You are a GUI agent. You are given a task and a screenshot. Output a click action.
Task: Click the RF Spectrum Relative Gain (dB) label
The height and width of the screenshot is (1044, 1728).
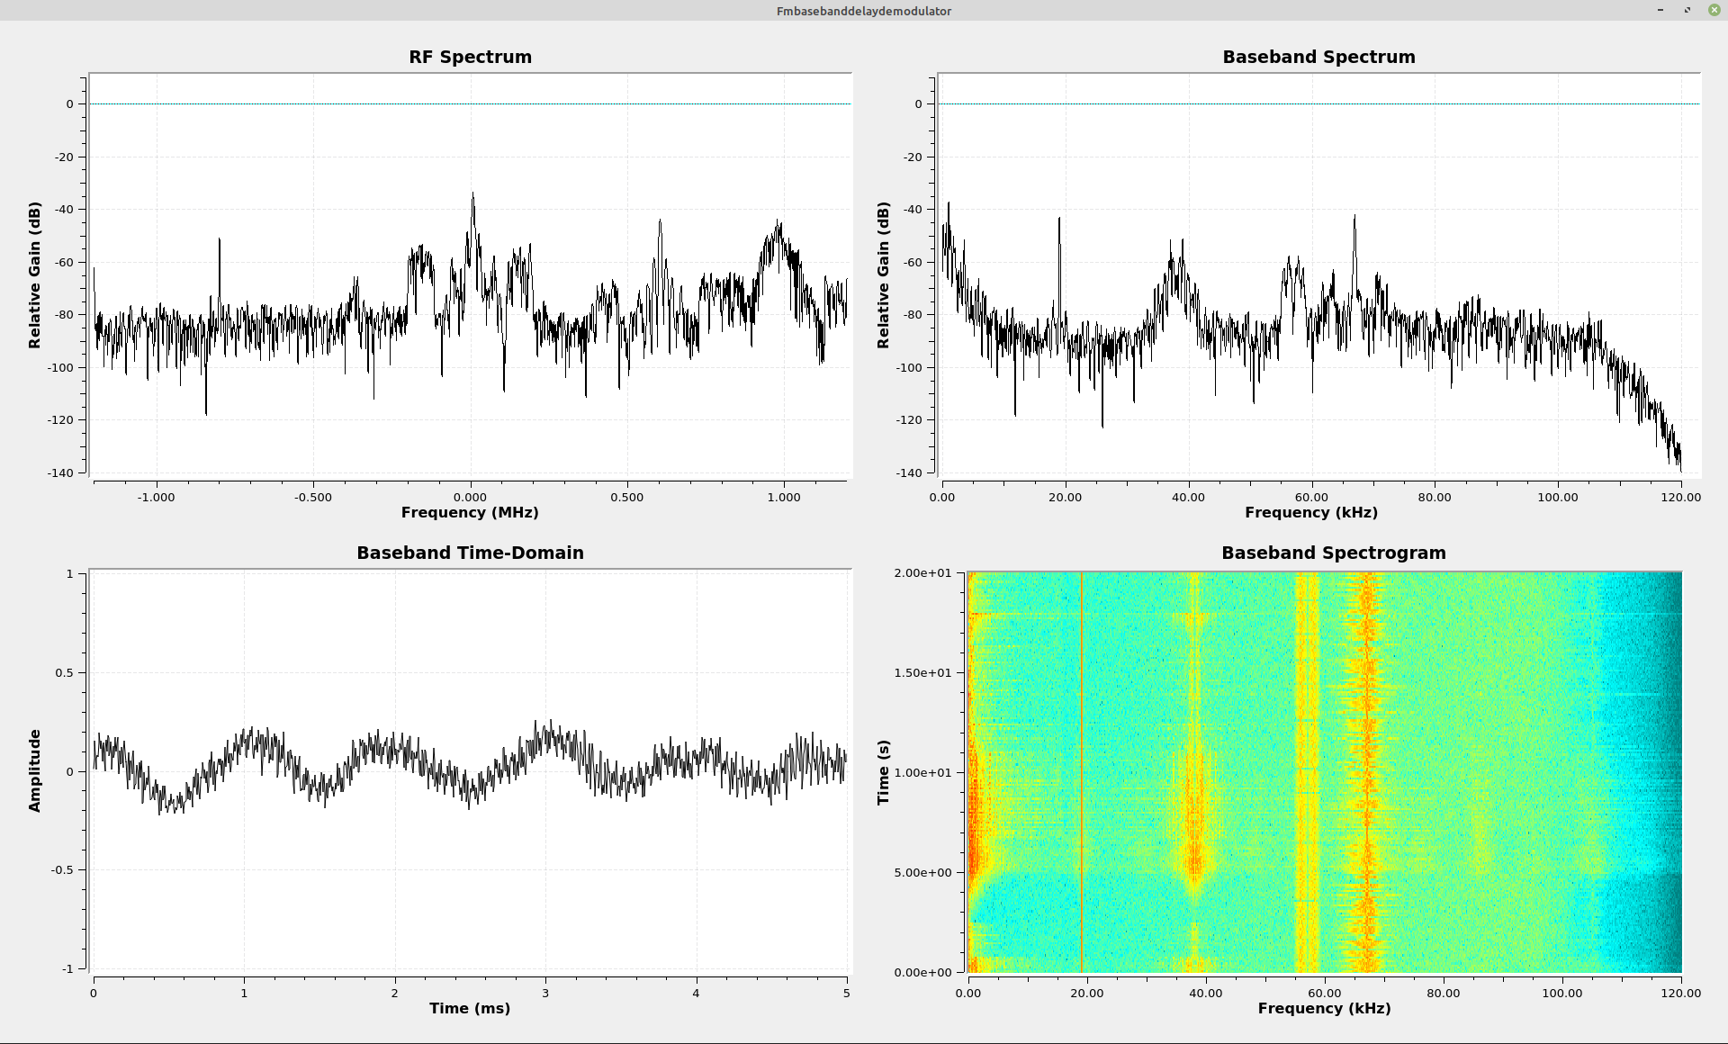click(x=35, y=275)
